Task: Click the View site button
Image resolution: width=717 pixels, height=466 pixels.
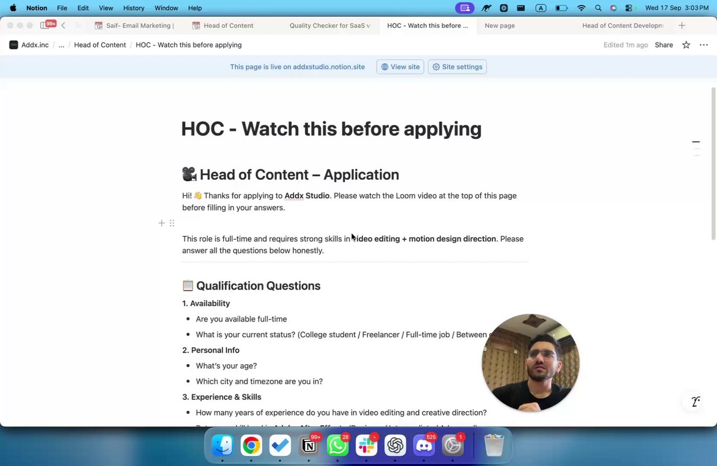Action: (x=400, y=67)
